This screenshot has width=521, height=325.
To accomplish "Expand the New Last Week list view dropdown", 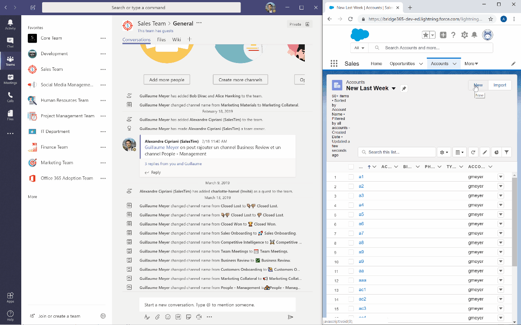I will click(394, 88).
